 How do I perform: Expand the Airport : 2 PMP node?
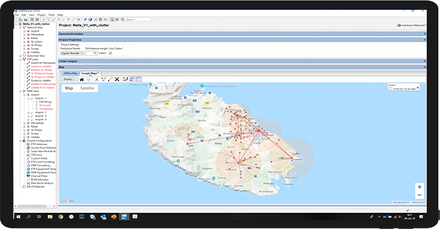pos(28,112)
